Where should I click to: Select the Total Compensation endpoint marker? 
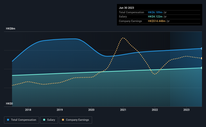pos(201,48)
